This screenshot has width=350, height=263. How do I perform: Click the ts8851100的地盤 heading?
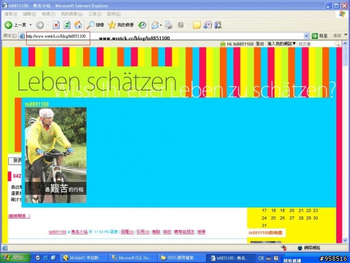265,233
